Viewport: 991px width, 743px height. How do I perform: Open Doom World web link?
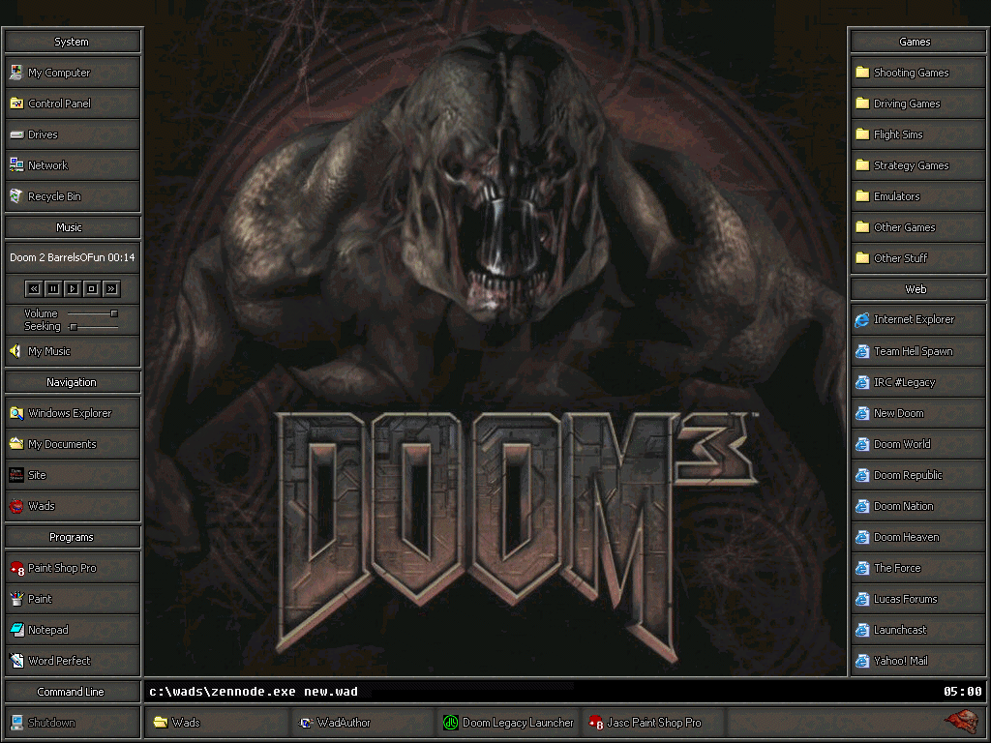(917, 444)
